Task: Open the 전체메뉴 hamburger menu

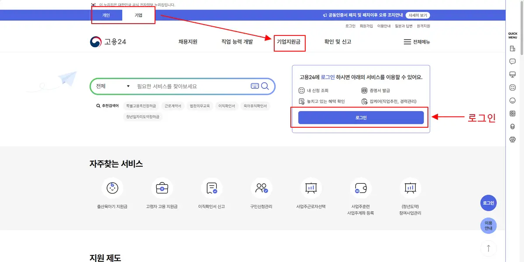Action: point(417,42)
